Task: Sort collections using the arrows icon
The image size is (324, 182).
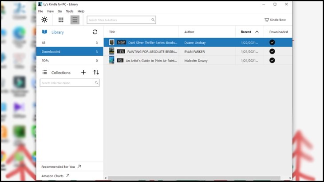Action: point(96,72)
